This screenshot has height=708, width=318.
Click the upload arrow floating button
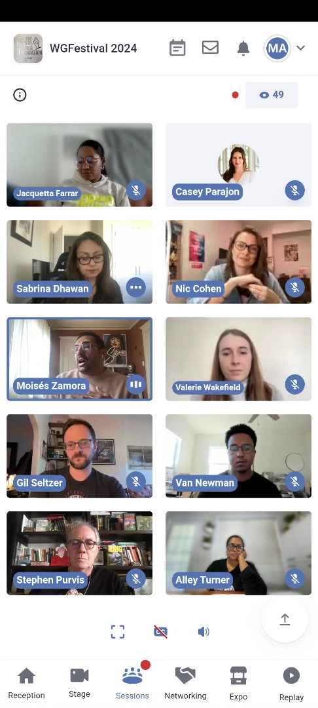pyautogui.click(x=285, y=619)
